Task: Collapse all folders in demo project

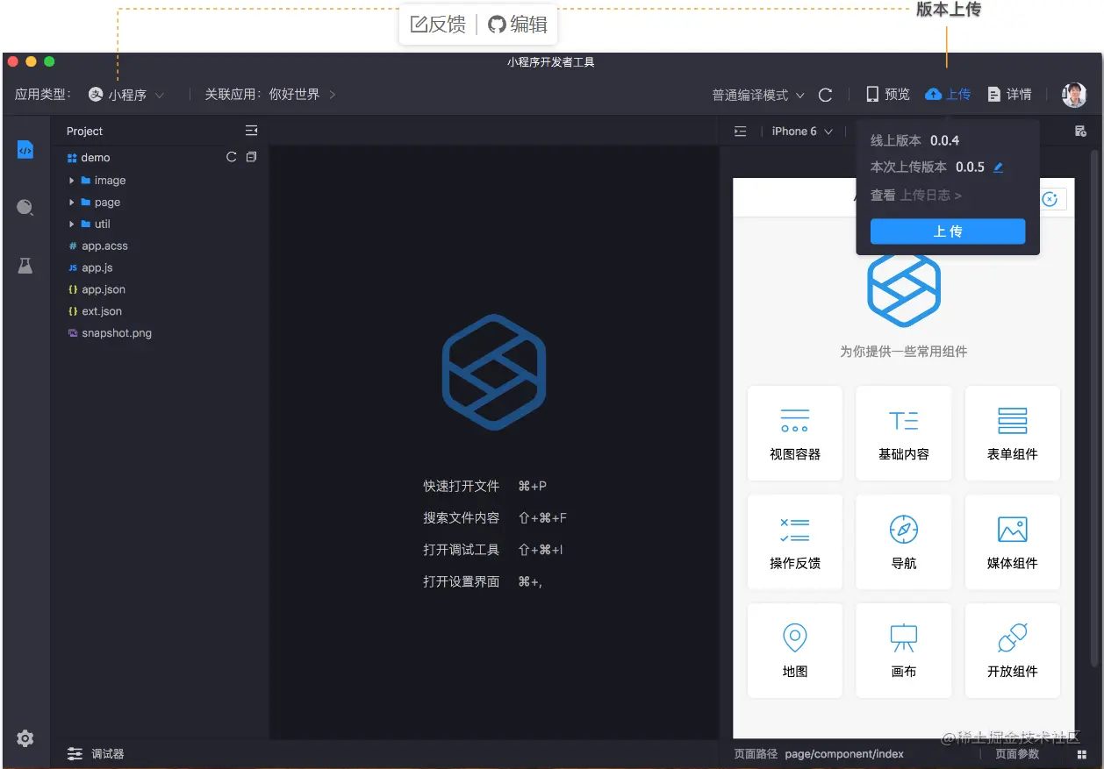Action: click(x=251, y=157)
